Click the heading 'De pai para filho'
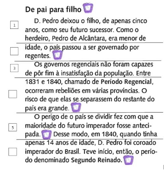The image size is (164, 170). (53, 9)
